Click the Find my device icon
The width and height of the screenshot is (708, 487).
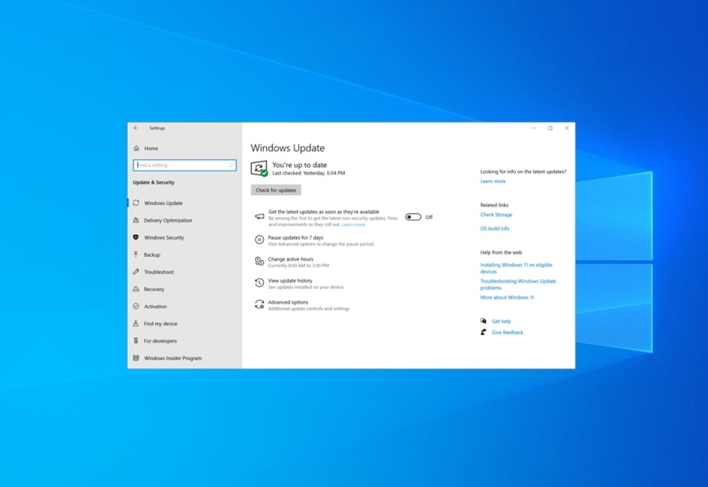tap(136, 323)
